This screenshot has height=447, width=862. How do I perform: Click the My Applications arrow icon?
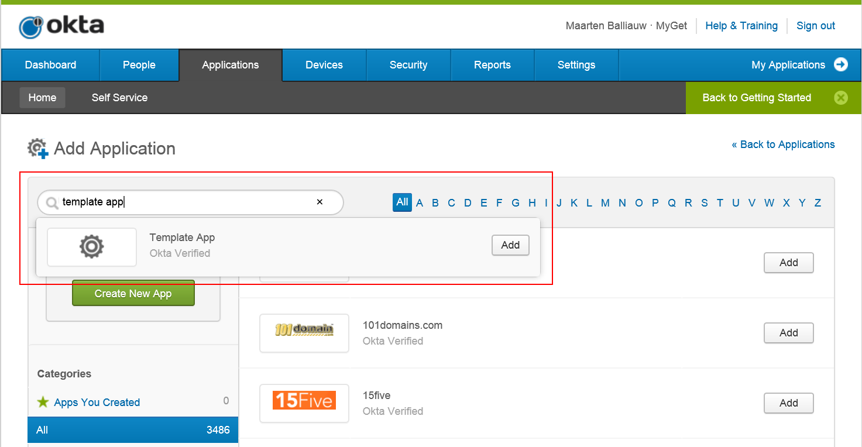click(840, 65)
